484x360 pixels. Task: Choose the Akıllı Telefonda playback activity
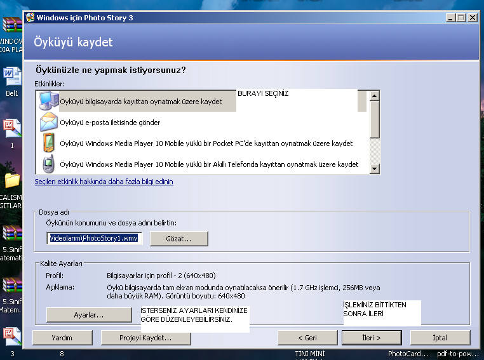click(209, 164)
